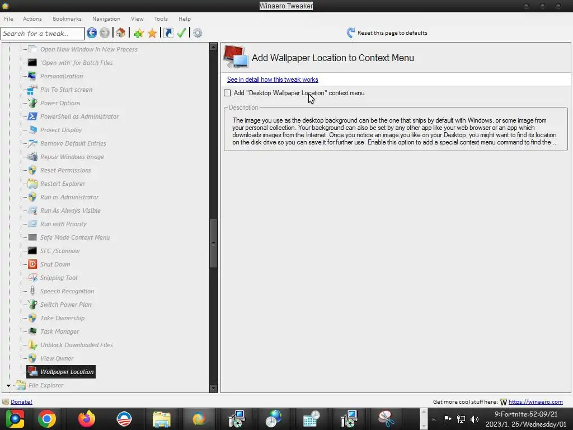Image resolution: width=573 pixels, height=430 pixels.
Task: Click tree scrollbar down arrow
Action: coord(213,389)
